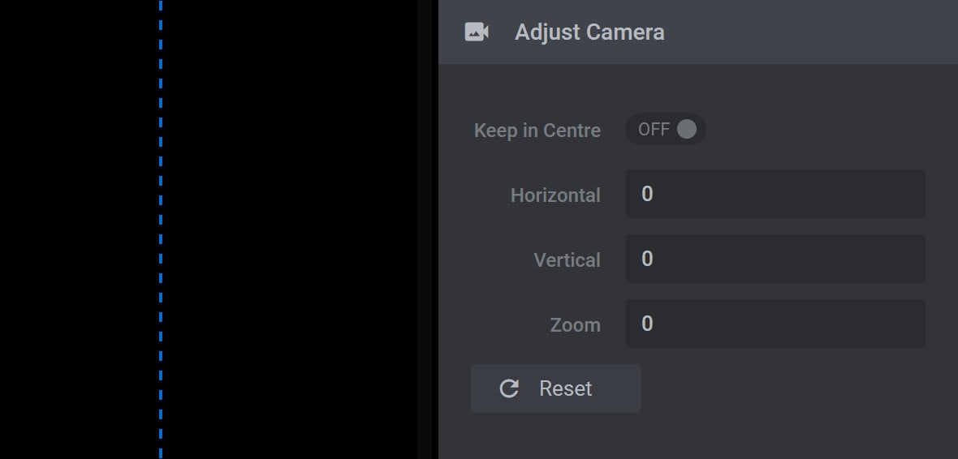This screenshot has height=459, width=958.
Task: Click the 0 value in Horizontal field
Action: coord(647,194)
